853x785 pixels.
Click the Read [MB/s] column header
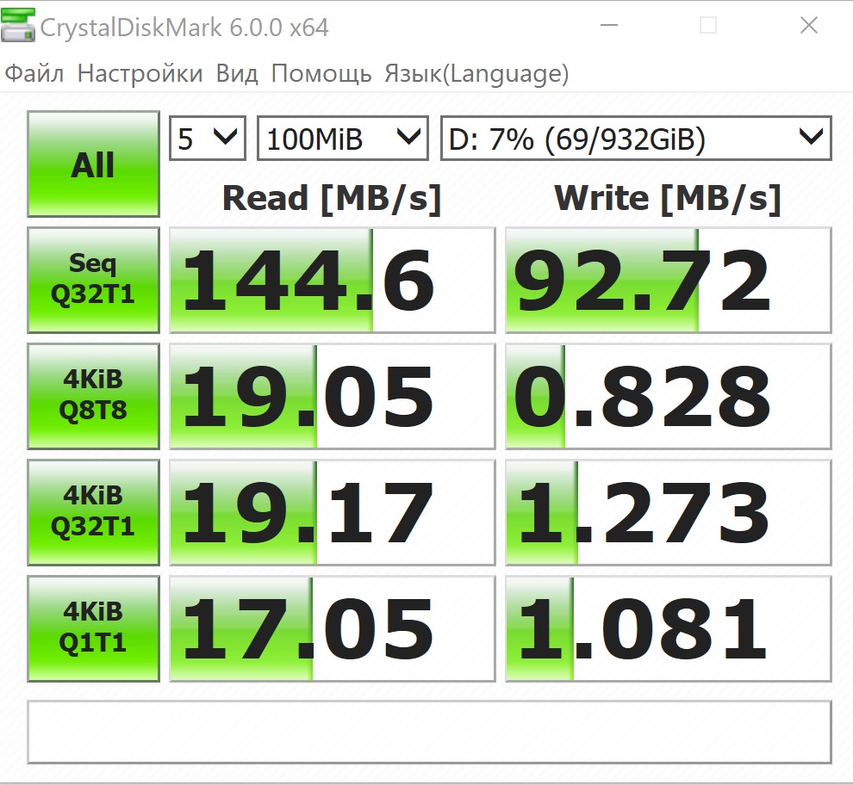(332, 199)
